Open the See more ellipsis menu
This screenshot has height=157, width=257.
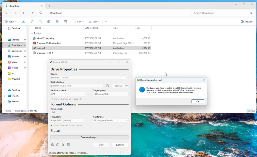[107, 22]
